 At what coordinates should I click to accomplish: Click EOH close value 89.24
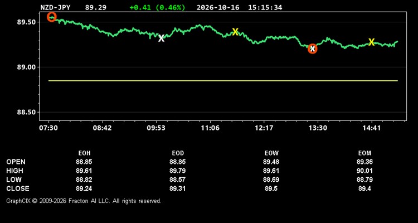click(84, 188)
